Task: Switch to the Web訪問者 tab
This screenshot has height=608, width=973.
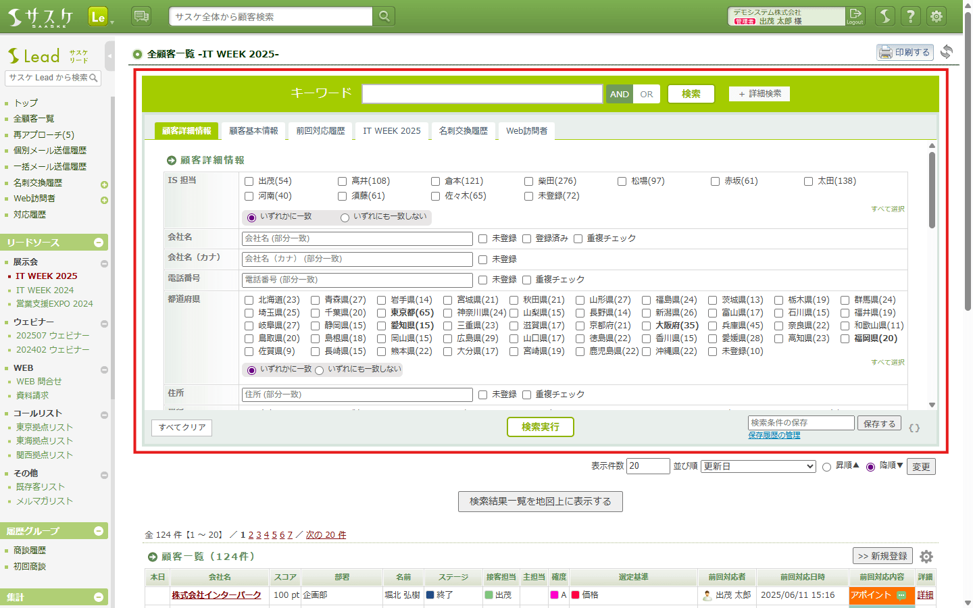Action: coord(526,131)
